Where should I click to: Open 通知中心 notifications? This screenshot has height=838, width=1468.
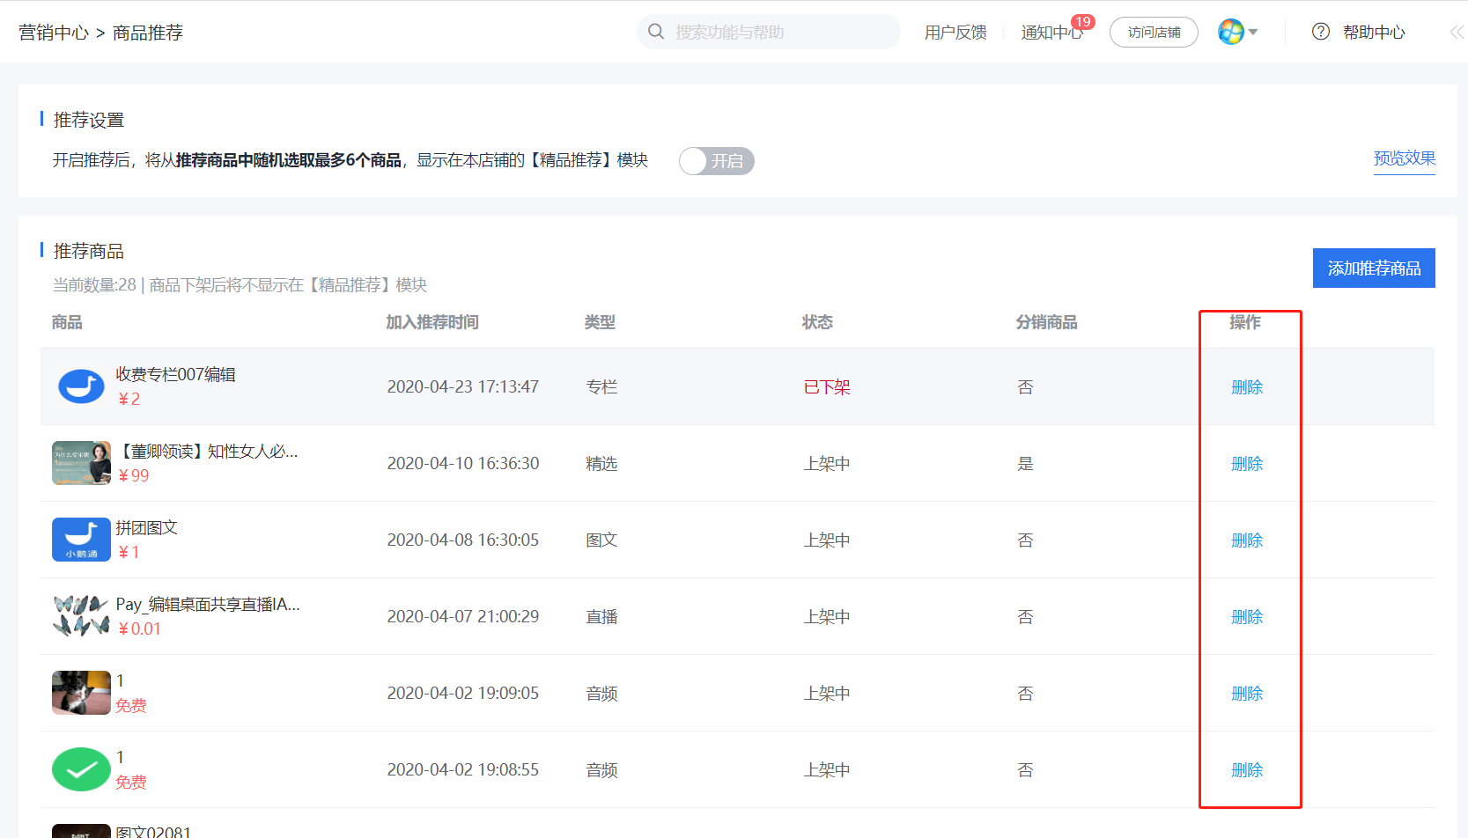click(1052, 33)
